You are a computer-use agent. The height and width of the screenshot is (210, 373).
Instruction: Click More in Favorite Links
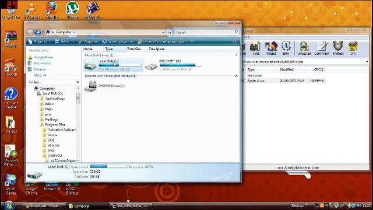point(40,75)
